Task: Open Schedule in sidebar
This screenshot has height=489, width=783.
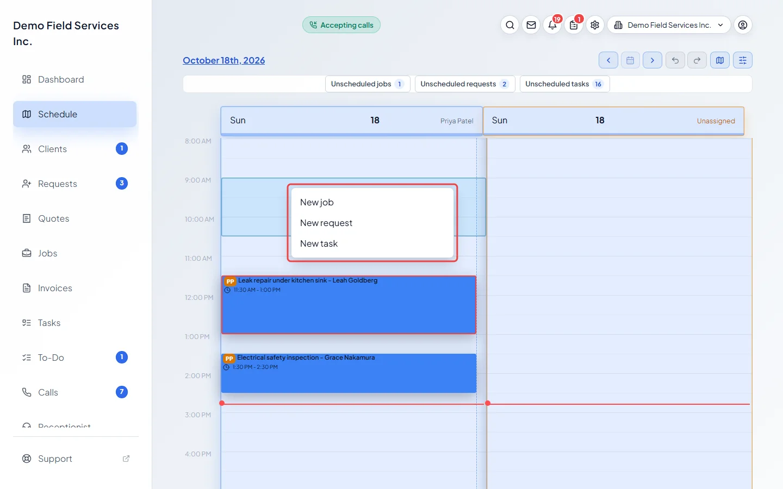Action: click(75, 114)
